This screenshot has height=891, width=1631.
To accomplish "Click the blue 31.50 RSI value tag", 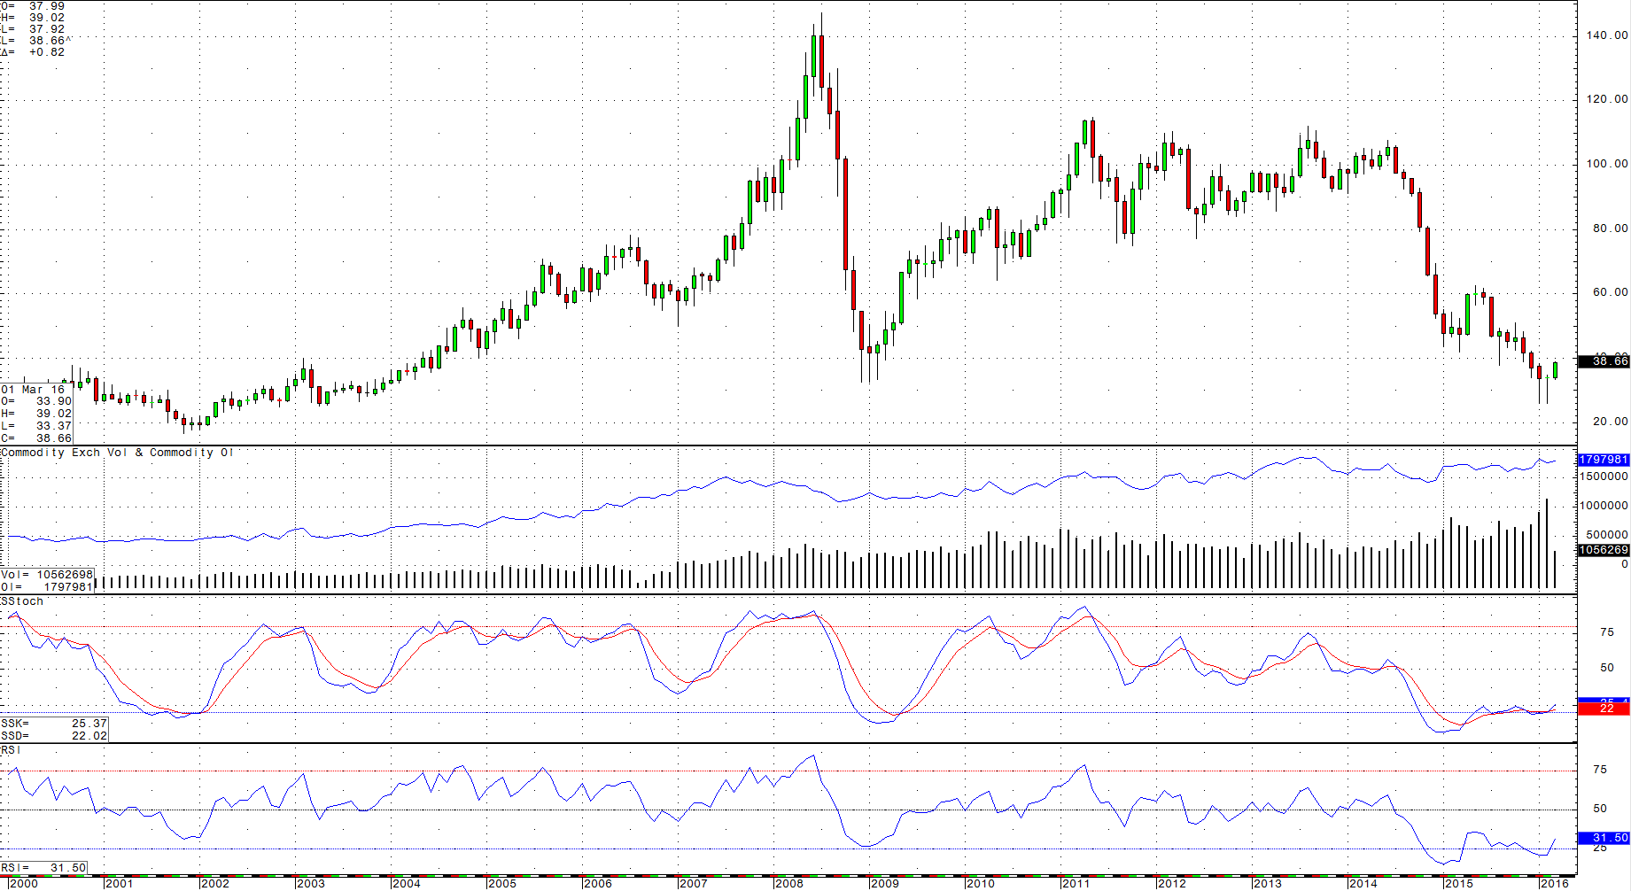I will coord(1604,838).
